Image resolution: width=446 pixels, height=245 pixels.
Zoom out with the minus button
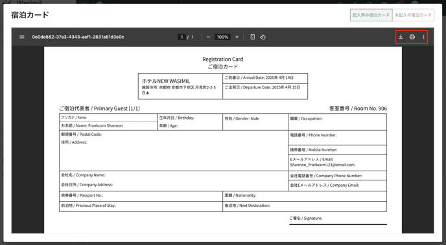(208, 37)
